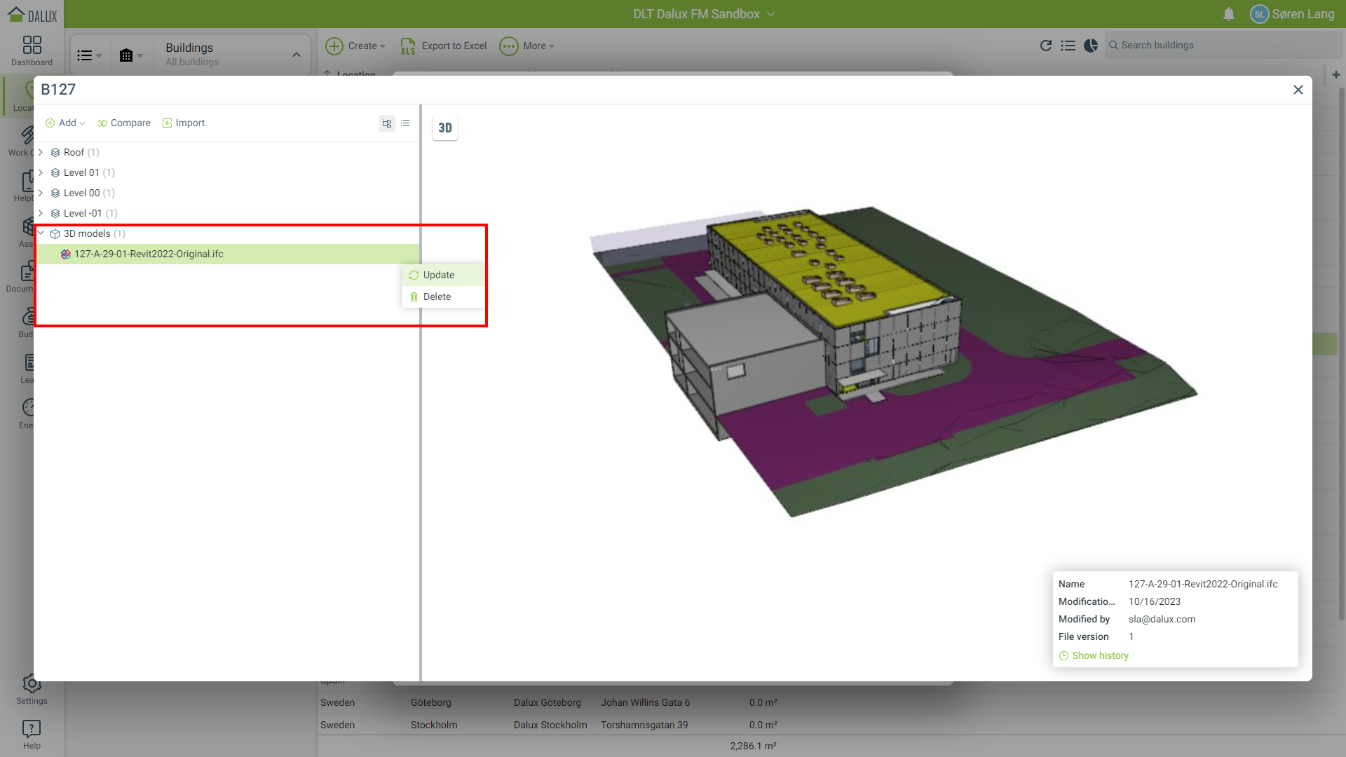Click the refresh icon in top toolbar
Viewport: 1346px width, 757px height.
(1045, 46)
